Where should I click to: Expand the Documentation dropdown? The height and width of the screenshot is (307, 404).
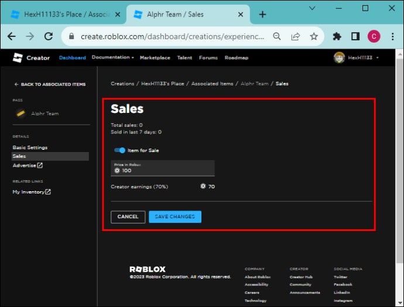click(112, 57)
